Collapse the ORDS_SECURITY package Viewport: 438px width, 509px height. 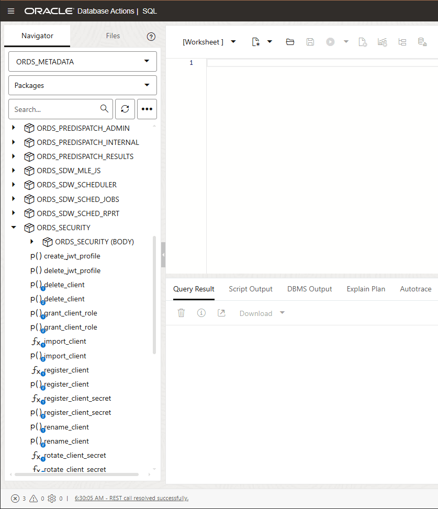point(14,228)
